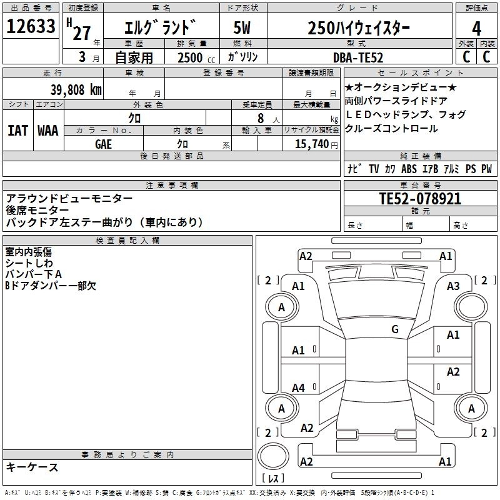Click the 車台番号 header

pos(421,185)
